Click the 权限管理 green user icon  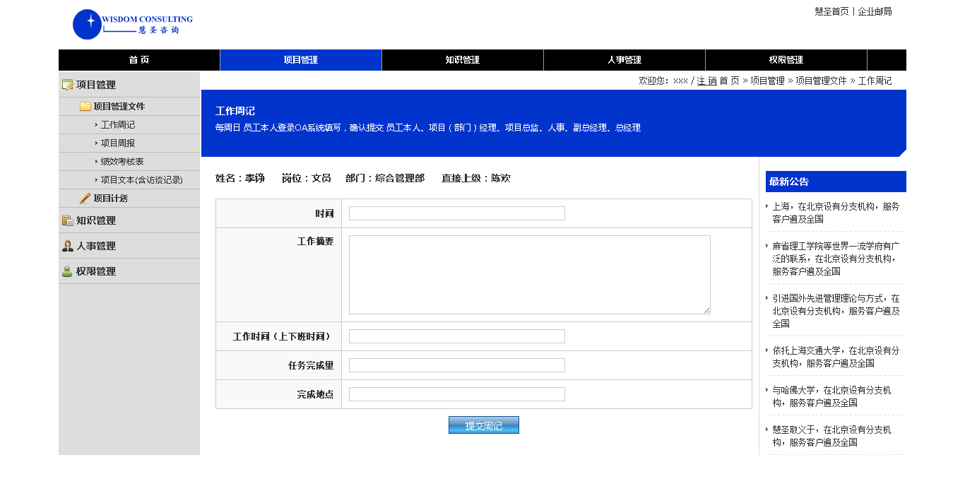tap(68, 271)
